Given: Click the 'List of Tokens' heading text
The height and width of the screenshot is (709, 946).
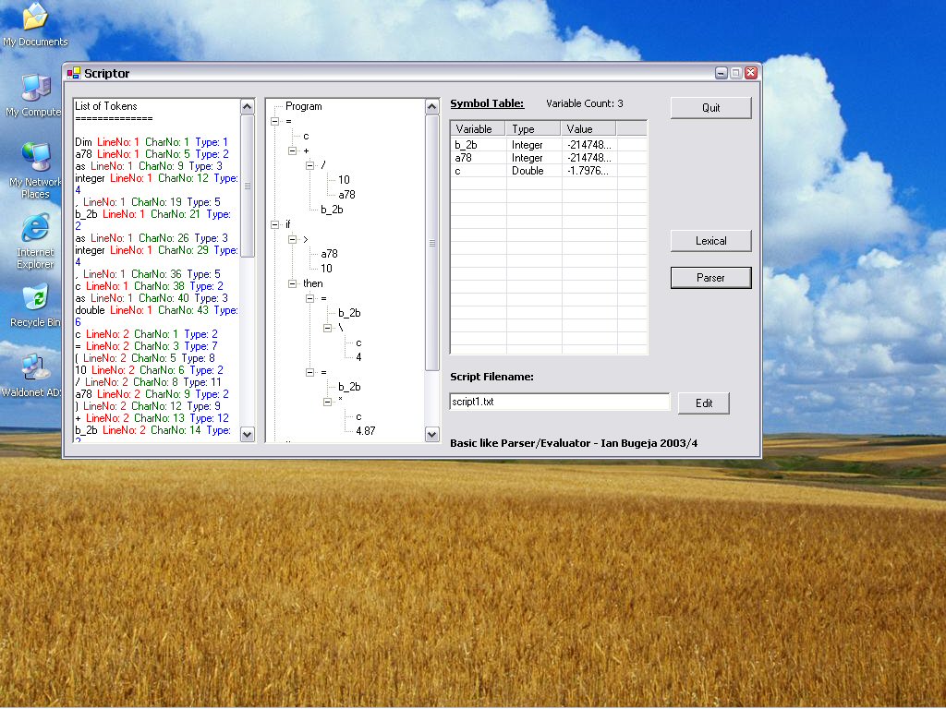Looking at the screenshot, I should tap(105, 106).
